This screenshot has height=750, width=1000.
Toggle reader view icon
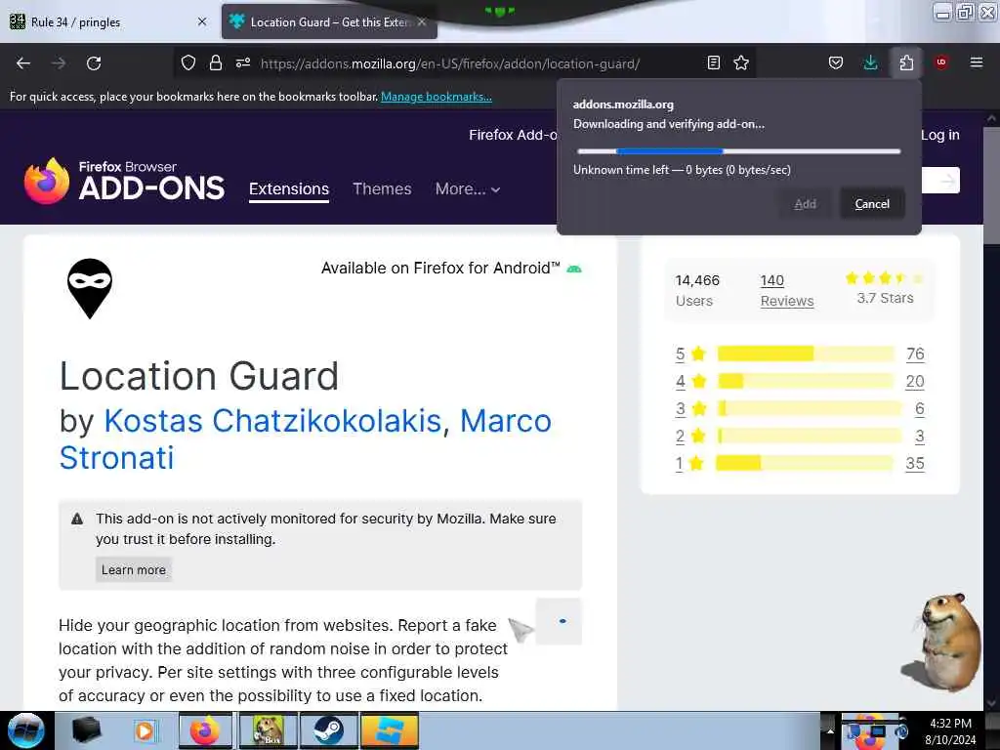click(x=714, y=62)
